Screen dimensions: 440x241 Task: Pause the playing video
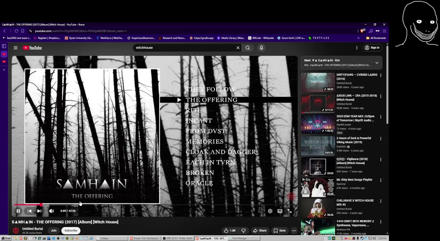coord(18,211)
